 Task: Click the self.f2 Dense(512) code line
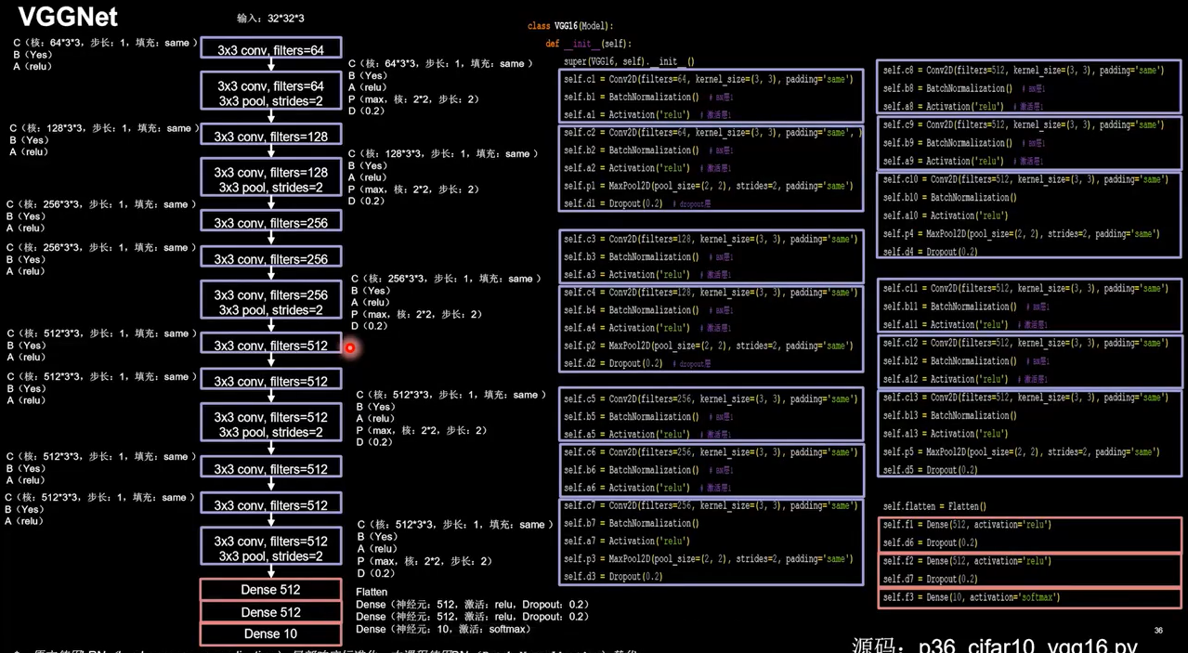tap(967, 561)
